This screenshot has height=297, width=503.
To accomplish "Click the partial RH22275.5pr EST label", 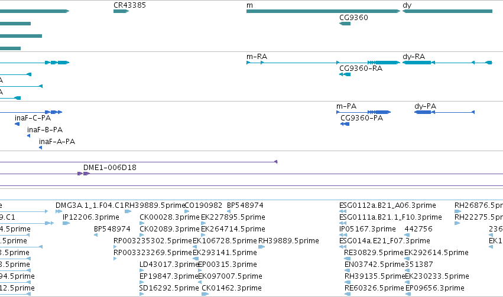I will click(x=479, y=217).
